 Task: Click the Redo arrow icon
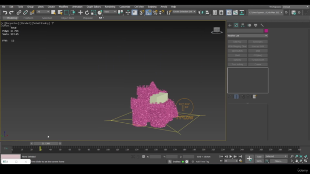[x=12, y=13]
